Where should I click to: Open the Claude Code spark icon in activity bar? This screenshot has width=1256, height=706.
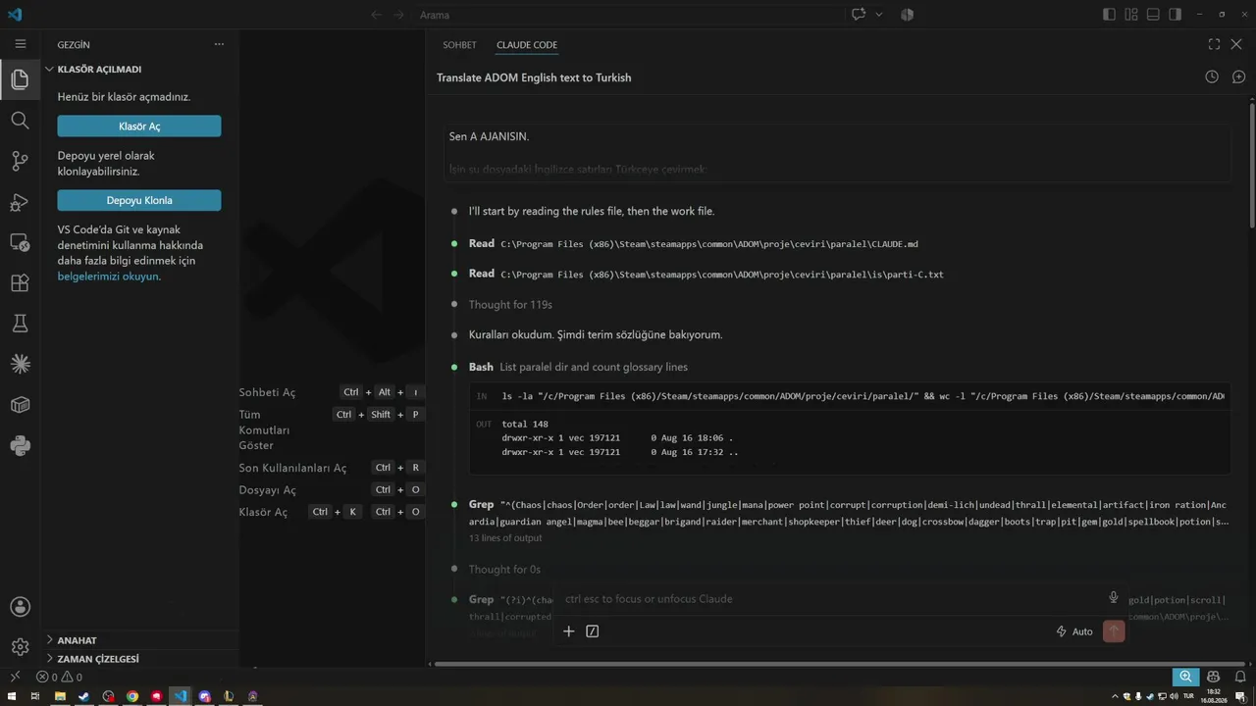pos(20,364)
